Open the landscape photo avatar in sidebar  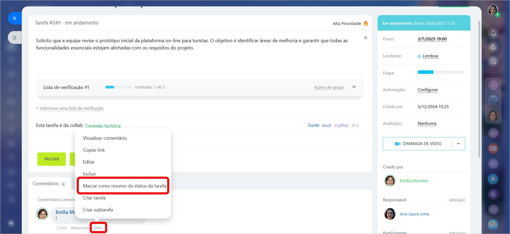pos(493,101)
